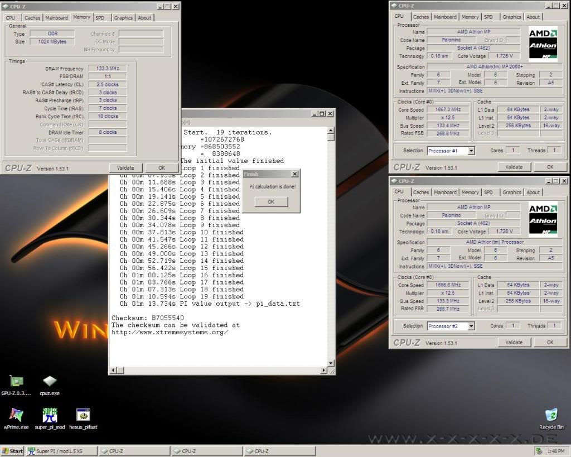The height and width of the screenshot is (457, 571).
Task: Click the Super PI horizontal scrollbar right arrow
Action: (x=324, y=371)
